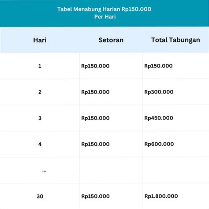Click day 30 cell in Hari column

pos(40,196)
